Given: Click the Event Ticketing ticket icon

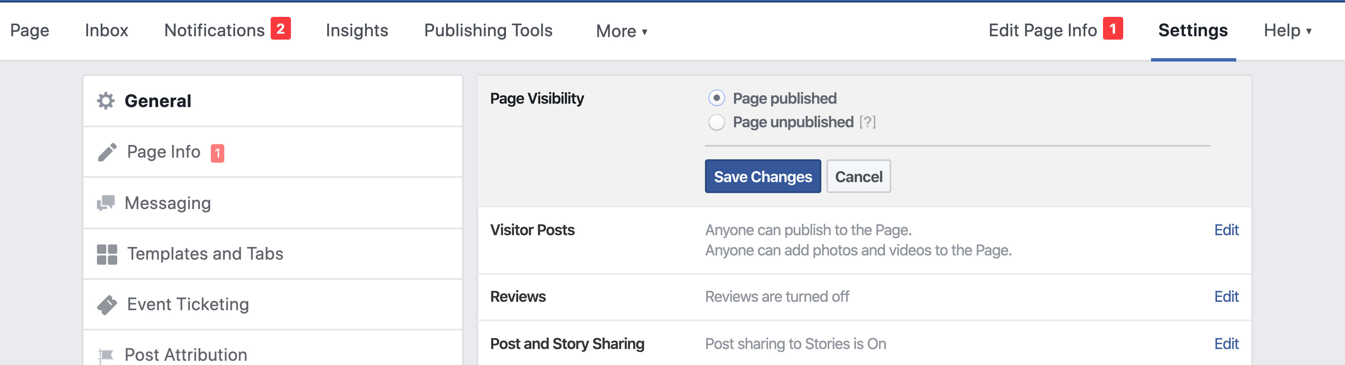Looking at the screenshot, I should point(107,304).
